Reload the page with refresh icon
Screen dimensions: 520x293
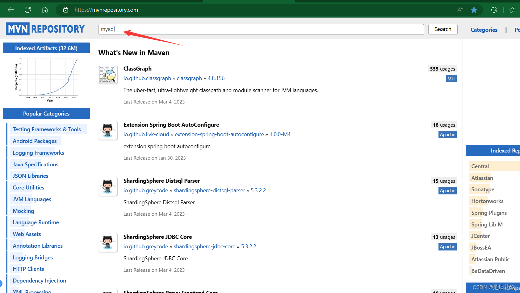coord(28,10)
